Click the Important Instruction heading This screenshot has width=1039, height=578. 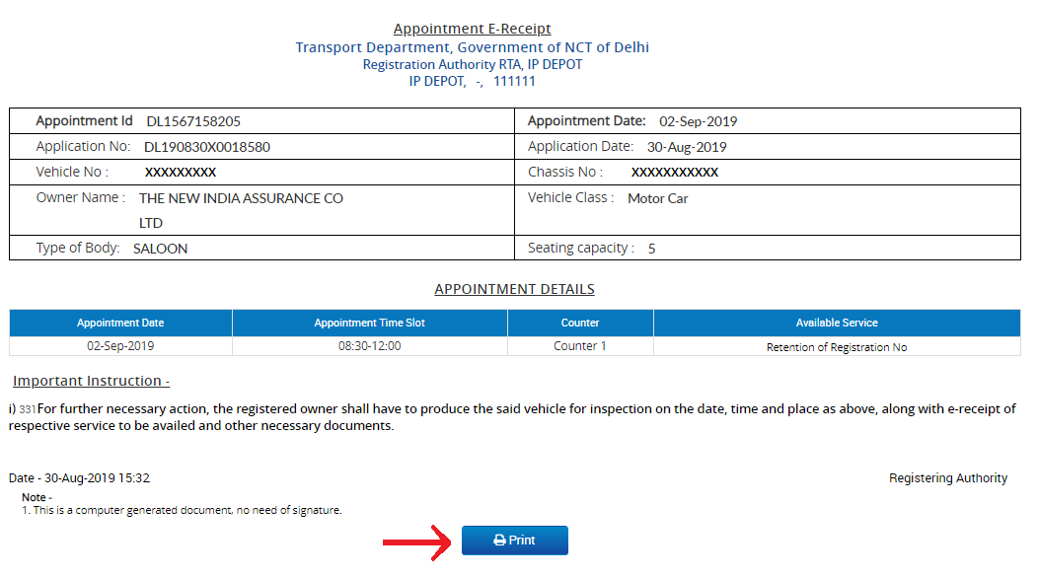coord(92,381)
